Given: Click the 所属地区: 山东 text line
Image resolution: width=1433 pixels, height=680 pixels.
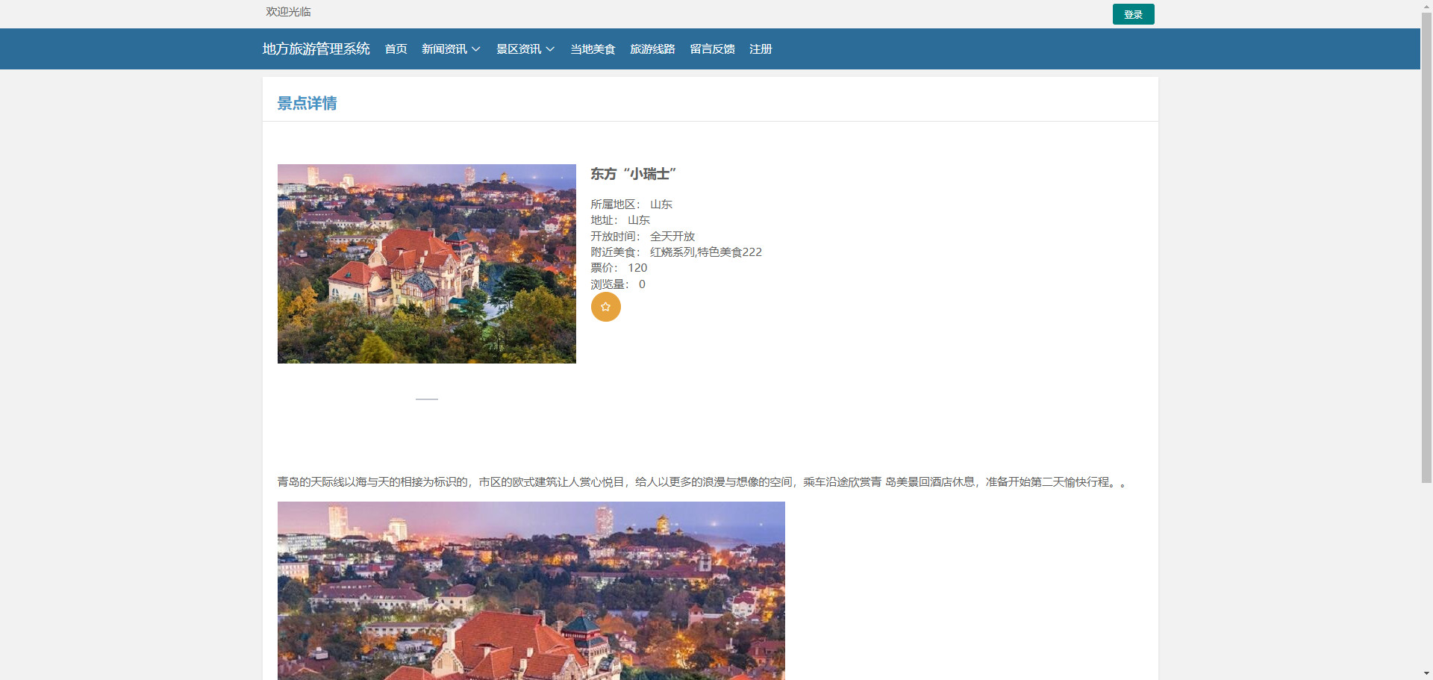Looking at the screenshot, I should 631,204.
